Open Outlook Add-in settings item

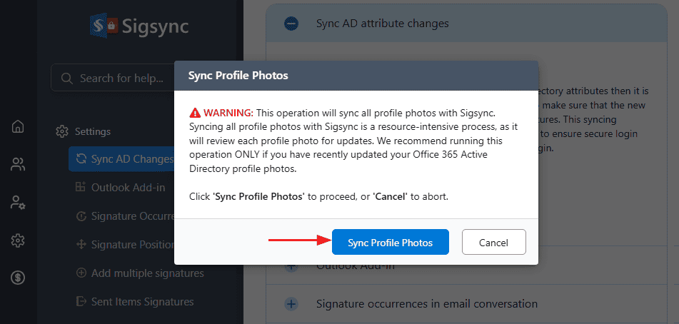[128, 188]
